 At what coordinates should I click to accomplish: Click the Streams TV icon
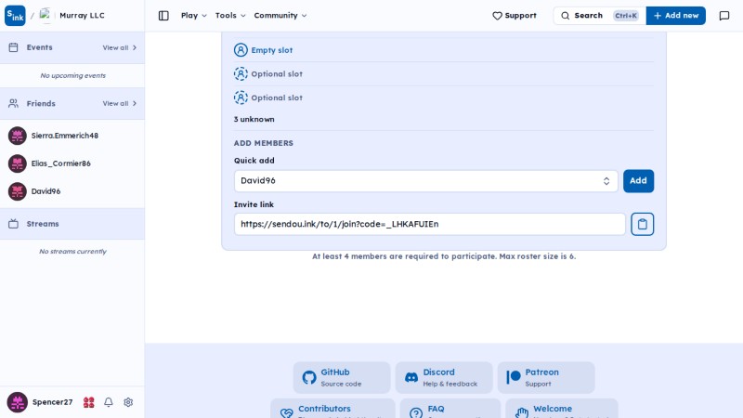point(13,224)
